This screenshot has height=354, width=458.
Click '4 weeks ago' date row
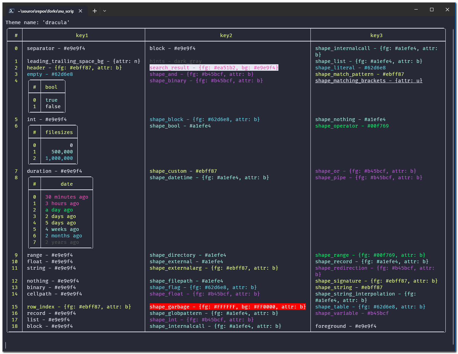click(62, 229)
